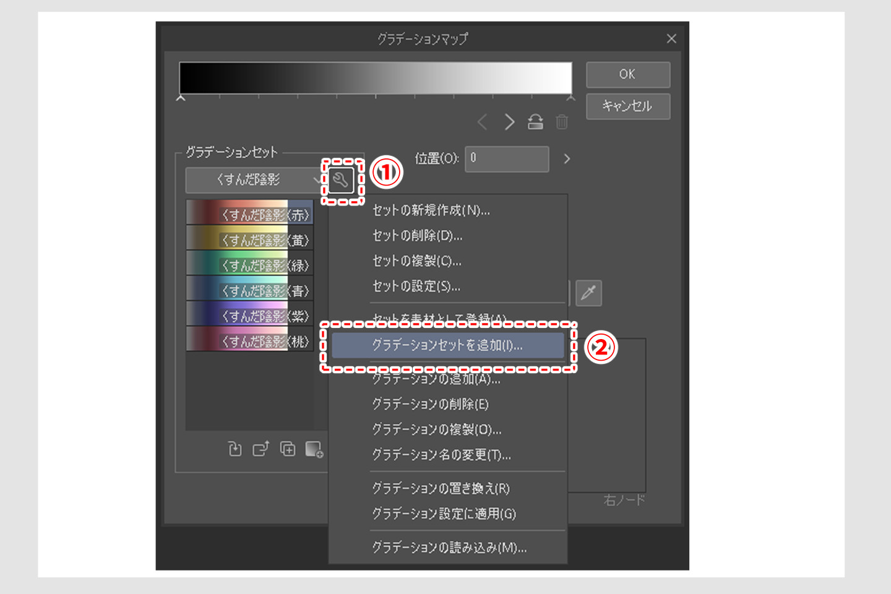Choose グラデーションセットを追加 from the menu
891x594 pixels.
coord(448,346)
